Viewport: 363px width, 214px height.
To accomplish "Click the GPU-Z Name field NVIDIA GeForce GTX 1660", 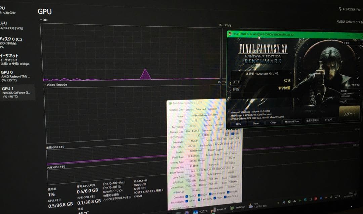I will tap(204, 115).
